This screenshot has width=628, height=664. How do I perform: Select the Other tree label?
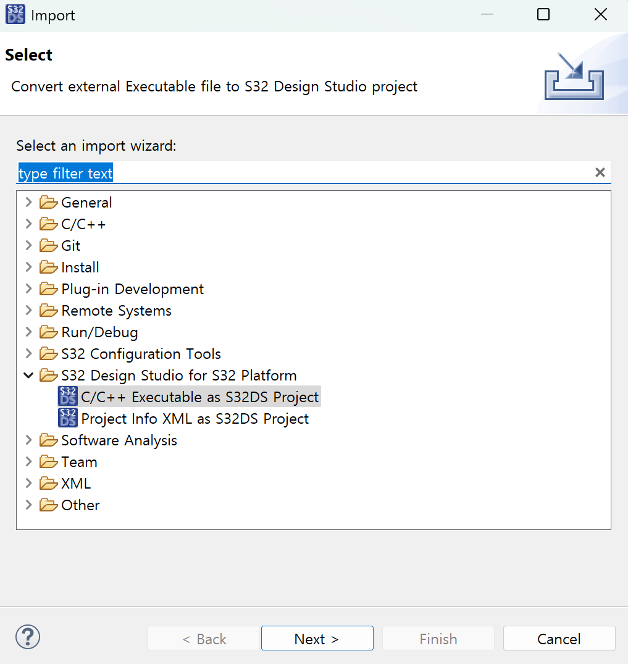tap(80, 505)
